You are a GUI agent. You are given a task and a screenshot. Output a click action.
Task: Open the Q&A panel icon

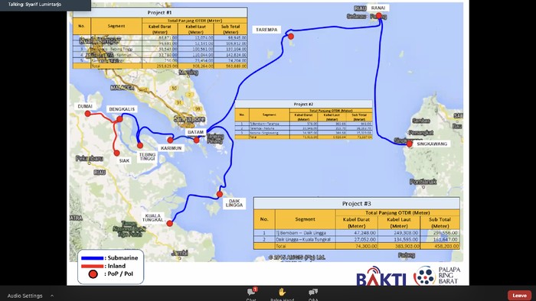[313, 292]
